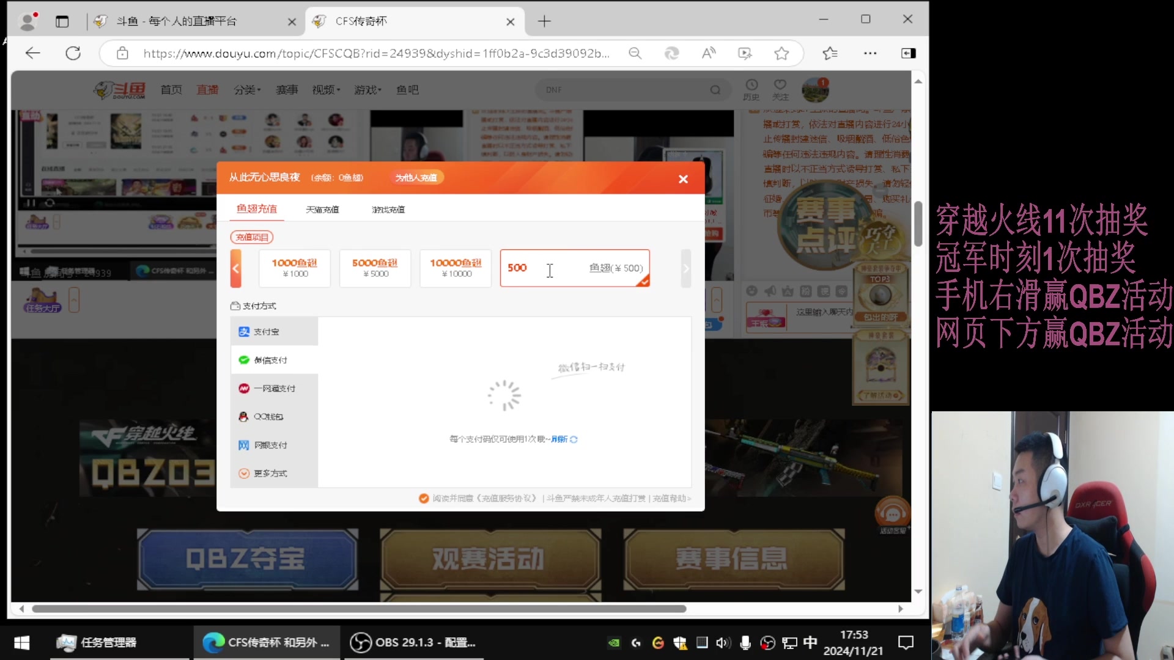Select 一网通支付 payment method
Image resolution: width=1174 pixels, height=660 pixels.
coord(274,388)
